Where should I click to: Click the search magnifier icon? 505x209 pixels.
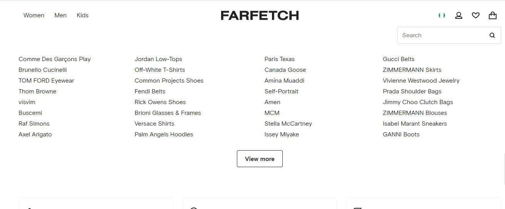point(492,35)
